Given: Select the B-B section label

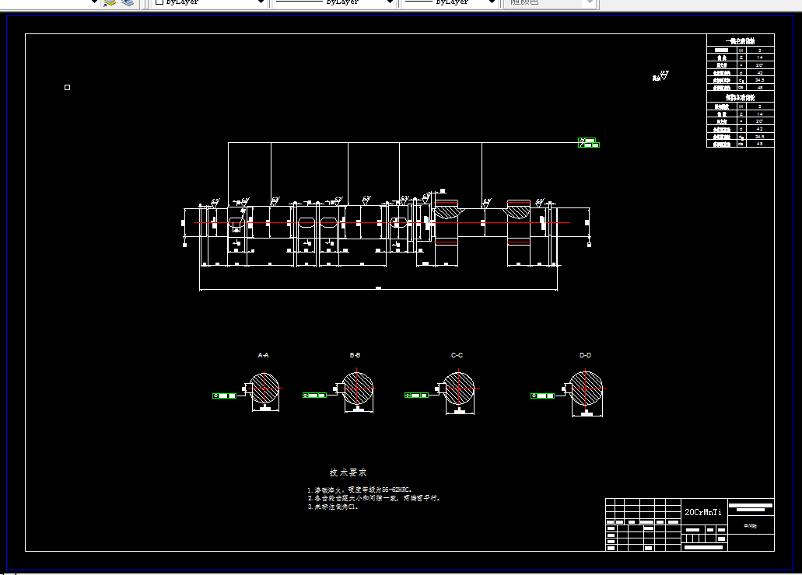Looking at the screenshot, I should [355, 355].
